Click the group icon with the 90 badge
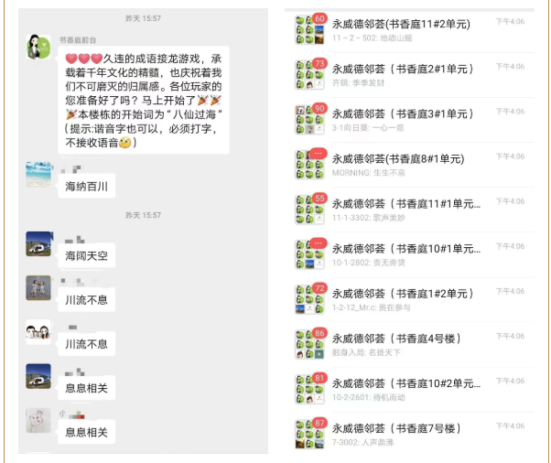551x463 pixels. (309, 120)
